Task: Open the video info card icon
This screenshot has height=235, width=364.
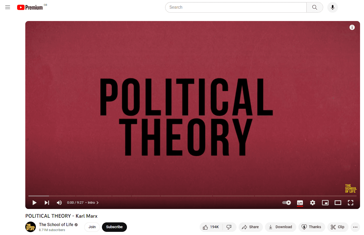Action: [352, 27]
